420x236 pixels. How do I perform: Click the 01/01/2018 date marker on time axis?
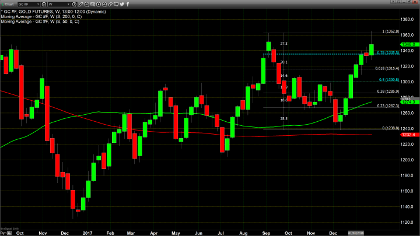pyautogui.click(x=356, y=232)
